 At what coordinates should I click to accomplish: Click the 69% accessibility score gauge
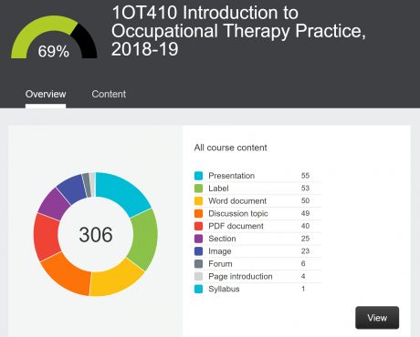[x=54, y=37]
